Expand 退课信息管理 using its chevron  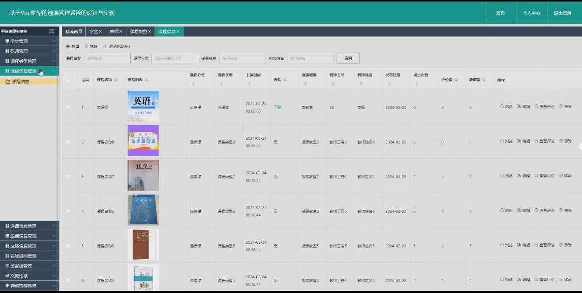click(x=54, y=236)
